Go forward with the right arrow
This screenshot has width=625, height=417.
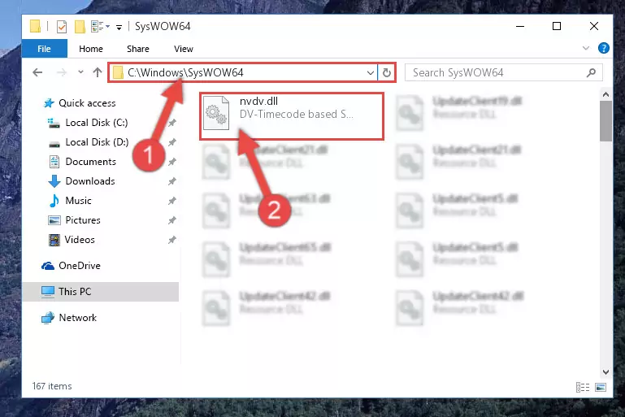point(62,72)
